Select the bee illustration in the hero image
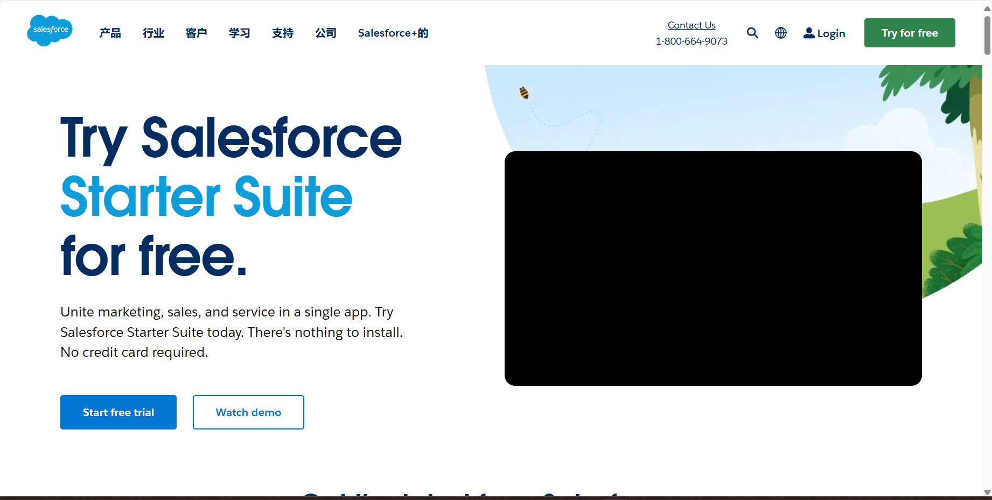 click(x=523, y=92)
